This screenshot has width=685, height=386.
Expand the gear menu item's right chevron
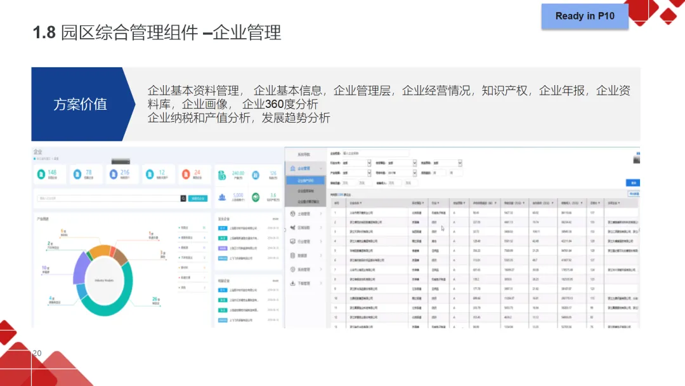click(x=321, y=269)
